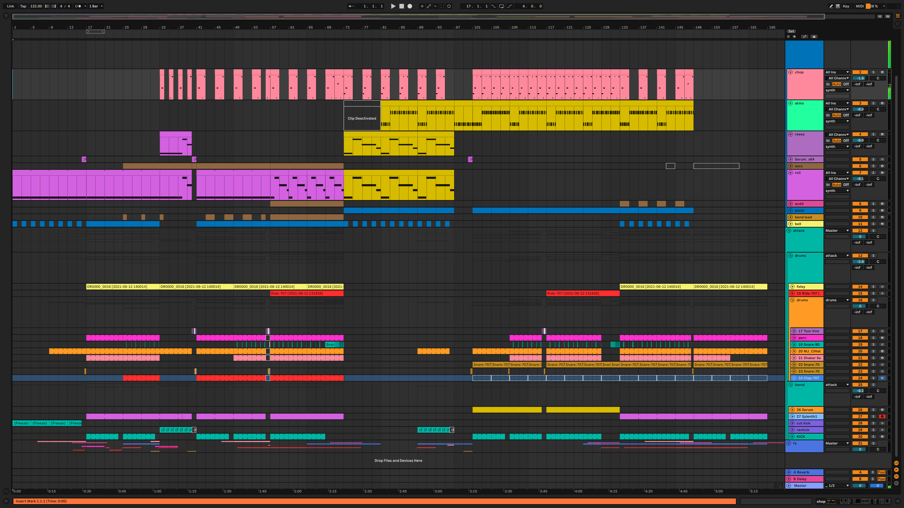Enable MIDI Arrangement Overdub plus icon
Screen dimensions: 904x508
(422, 6)
